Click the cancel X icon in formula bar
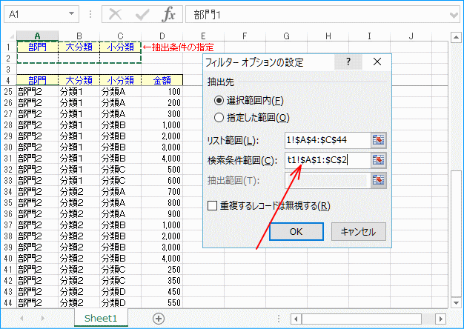 115,14
